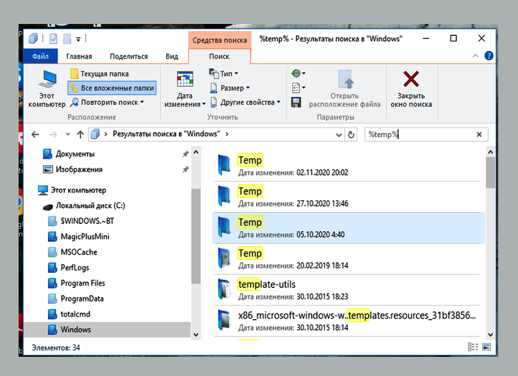Switch to large thumbnails view in status bar
Viewport: 518px width, 376px height.
pyautogui.click(x=486, y=347)
